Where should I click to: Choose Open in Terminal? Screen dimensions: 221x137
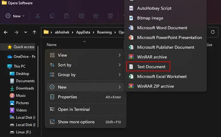click(x=85, y=109)
